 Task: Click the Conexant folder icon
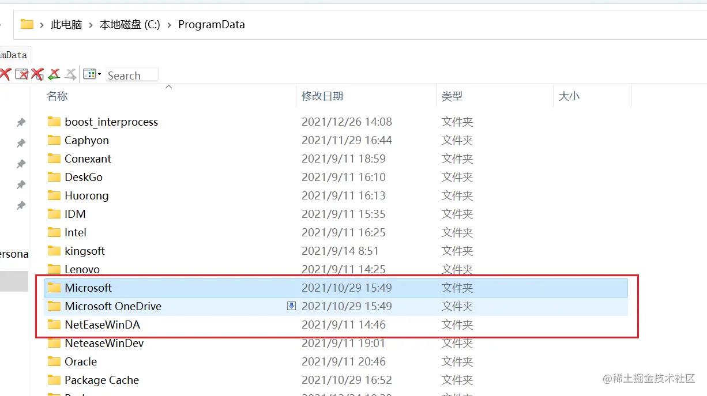(54, 159)
